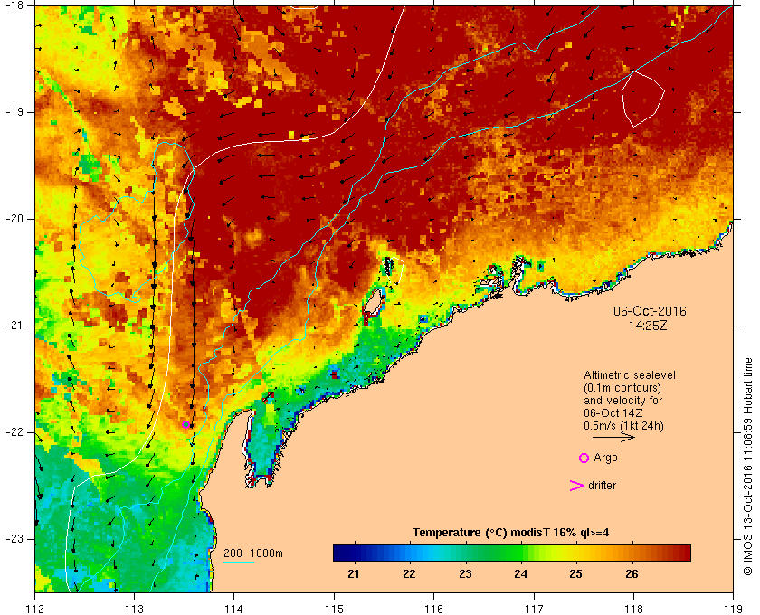Click the '24' color bar tick label

tap(520, 574)
